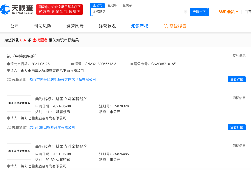Click the link icon beside 绵阳七曲山旅游开发有限公司 link
Image resolution: width=251 pixels, height=170 pixels.
tap(9, 127)
